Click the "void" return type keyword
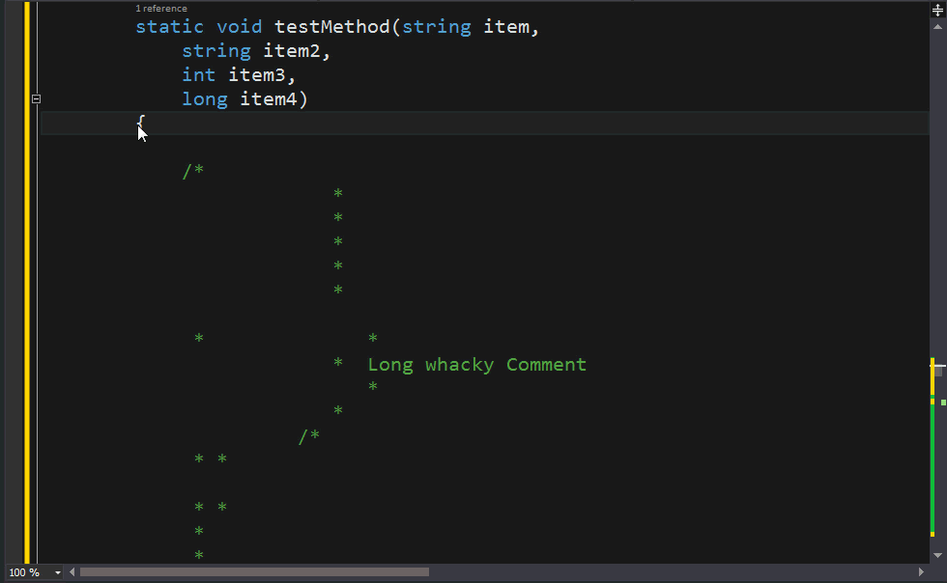 [240, 27]
